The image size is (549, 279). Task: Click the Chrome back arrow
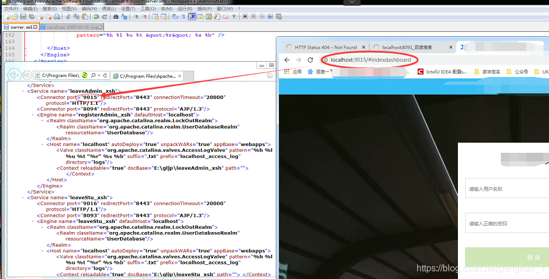(x=287, y=60)
